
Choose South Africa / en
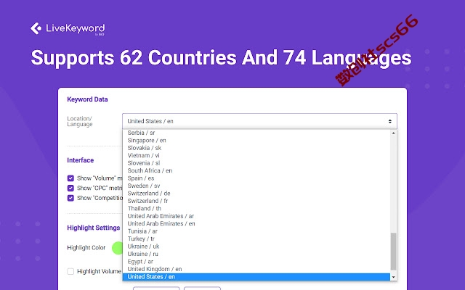point(256,170)
